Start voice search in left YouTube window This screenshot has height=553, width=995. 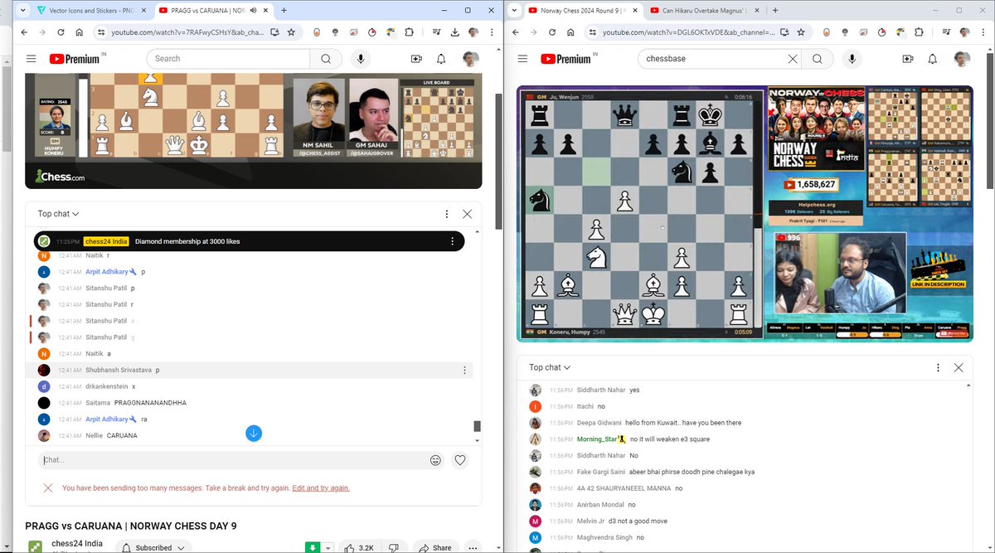tap(361, 59)
